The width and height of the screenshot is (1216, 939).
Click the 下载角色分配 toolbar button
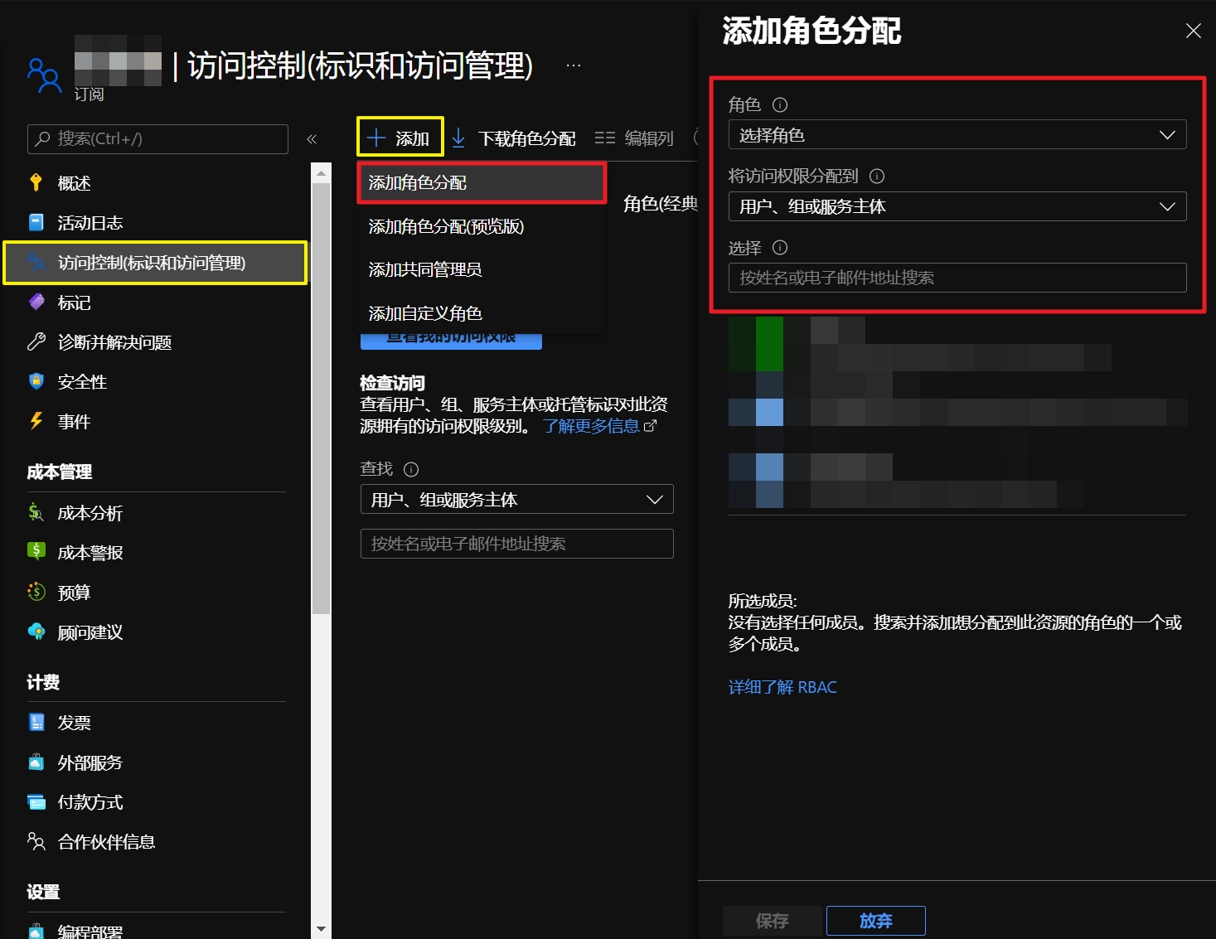tap(514, 138)
